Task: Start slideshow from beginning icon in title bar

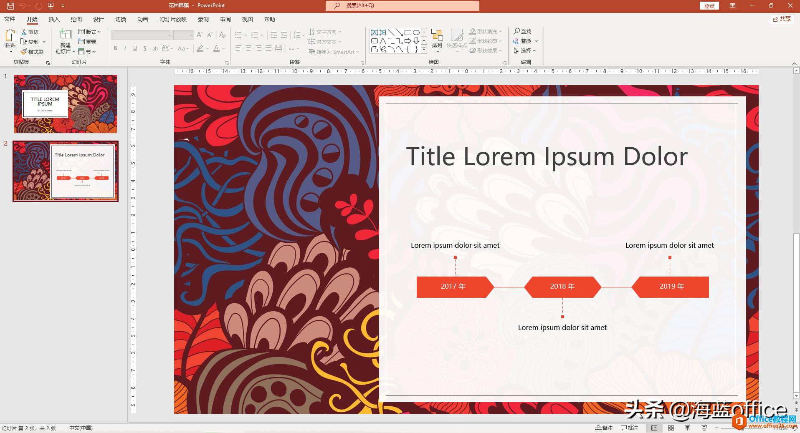Action: (51, 6)
